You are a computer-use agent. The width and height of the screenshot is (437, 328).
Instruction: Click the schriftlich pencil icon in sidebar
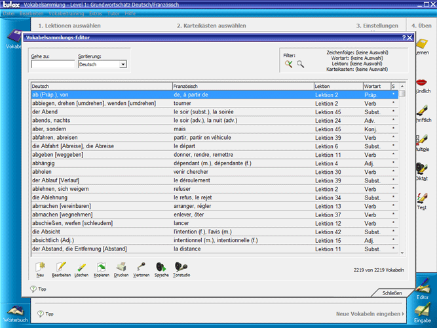coord(422,111)
